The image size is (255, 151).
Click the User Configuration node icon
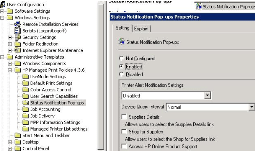tap(3, 4)
